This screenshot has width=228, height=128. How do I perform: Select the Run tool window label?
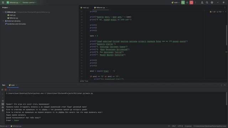coord(4,85)
